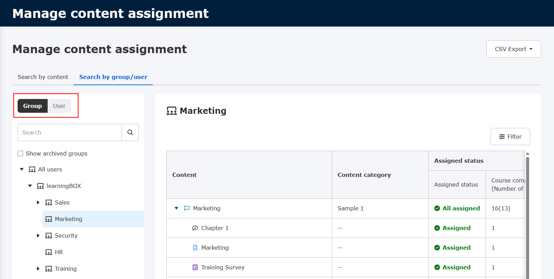Expand the Training group
Viewport: 554px width, 279px height.
pyautogui.click(x=38, y=269)
